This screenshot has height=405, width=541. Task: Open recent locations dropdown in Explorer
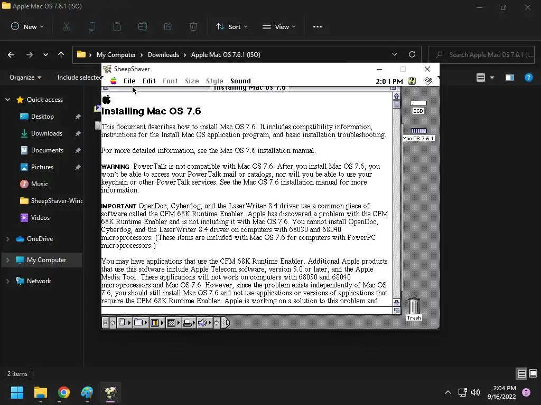[45, 55]
